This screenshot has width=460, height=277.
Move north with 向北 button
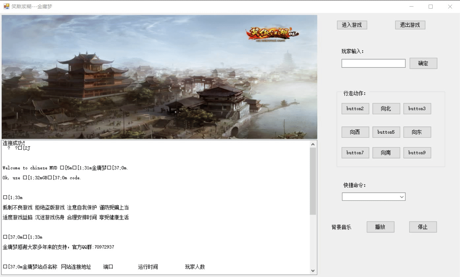point(386,108)
